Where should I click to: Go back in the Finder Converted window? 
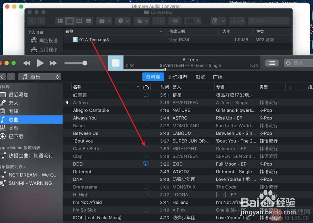(x=32, y=21)
